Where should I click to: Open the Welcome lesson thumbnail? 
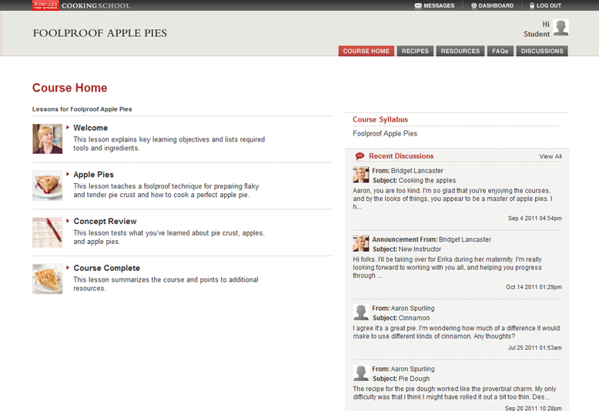coord(48,139)
